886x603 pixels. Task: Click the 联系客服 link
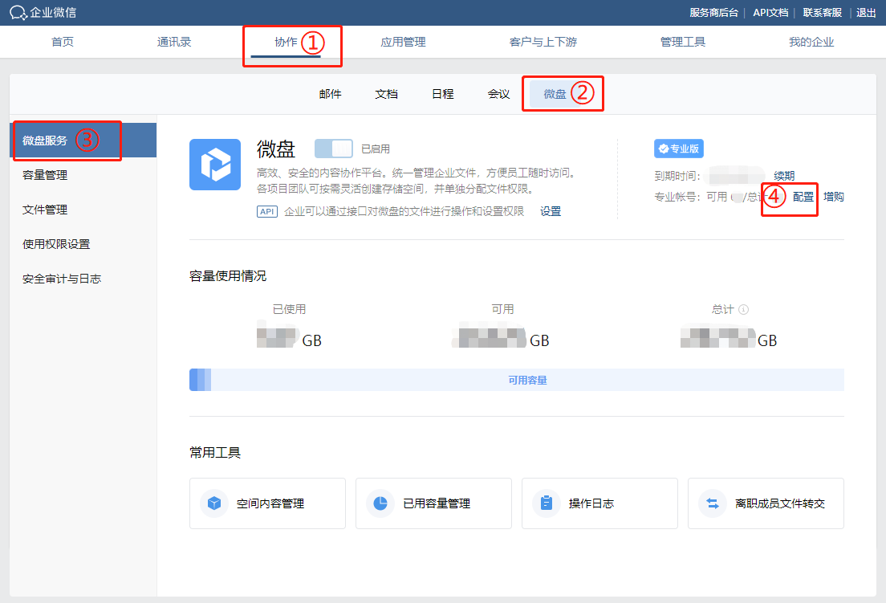click(x=822, y=12)
